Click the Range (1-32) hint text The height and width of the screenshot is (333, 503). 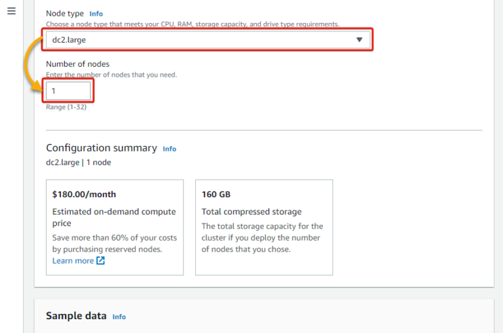click(66, 107)
